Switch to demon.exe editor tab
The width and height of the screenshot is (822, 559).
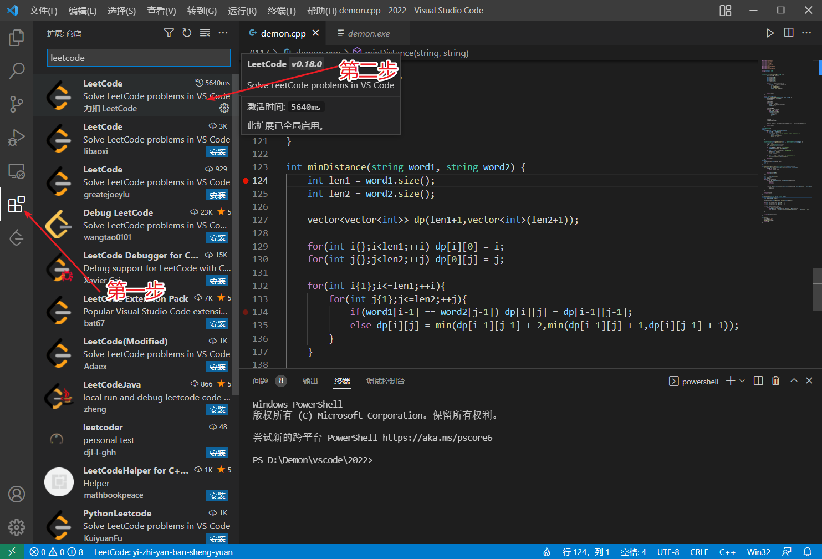click(368, 33)
